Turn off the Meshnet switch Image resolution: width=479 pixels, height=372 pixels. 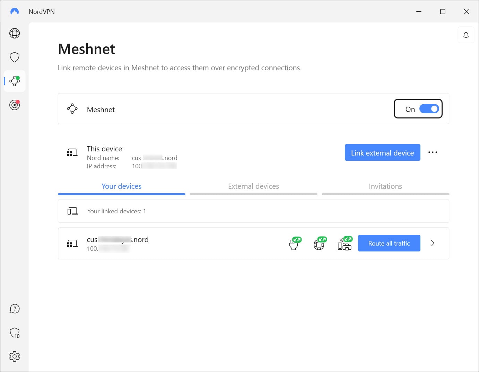[429, 109]
